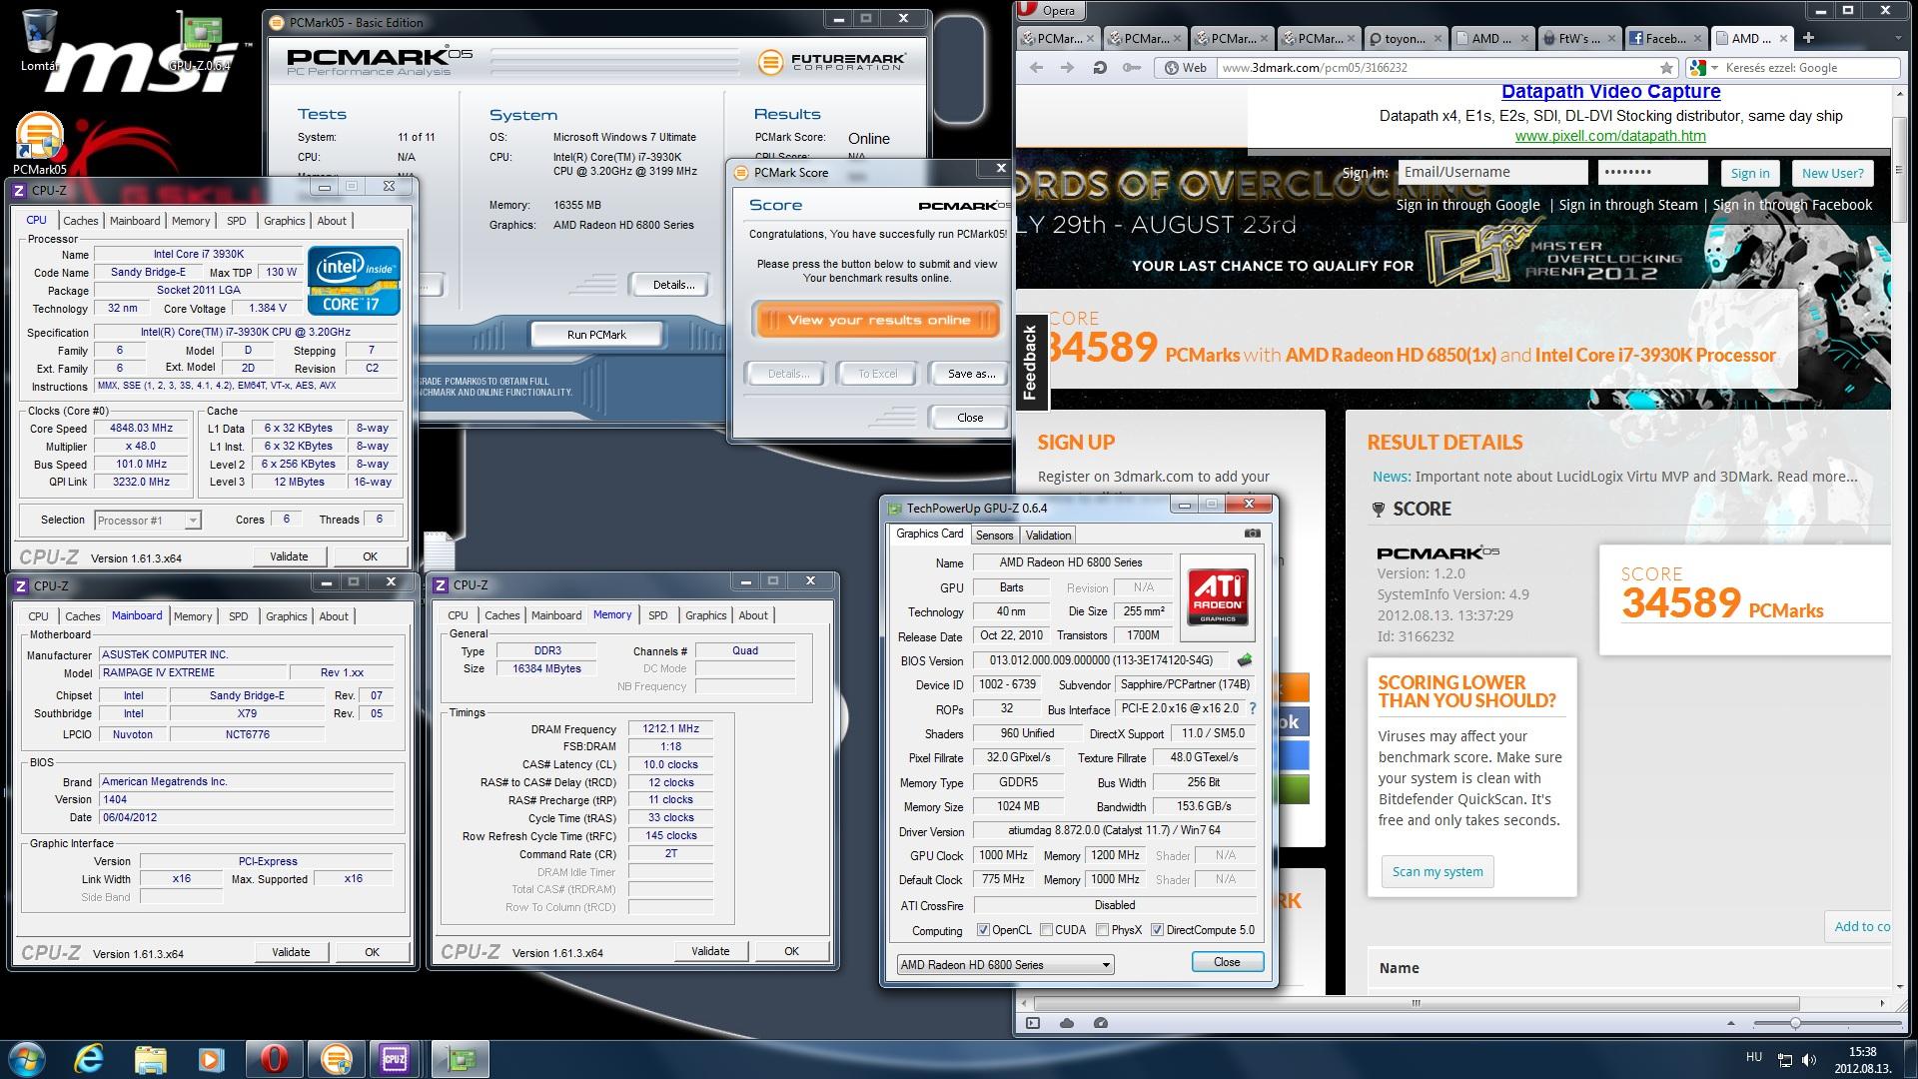Open the SPD tab in the top CPU-Z window

pos(236,221)
